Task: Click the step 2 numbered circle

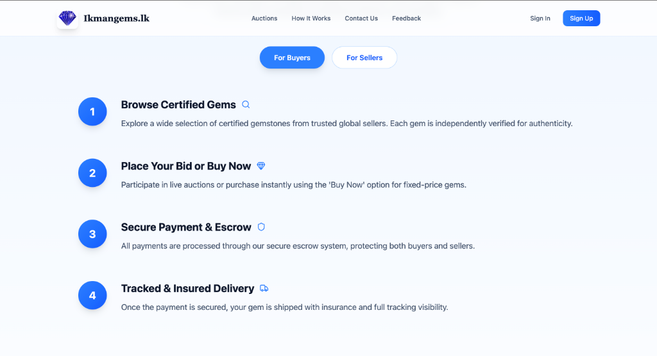Action: (x=92, y=173)
